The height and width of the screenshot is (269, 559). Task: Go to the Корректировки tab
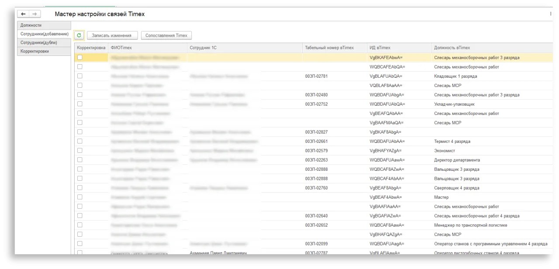(35, 51)
